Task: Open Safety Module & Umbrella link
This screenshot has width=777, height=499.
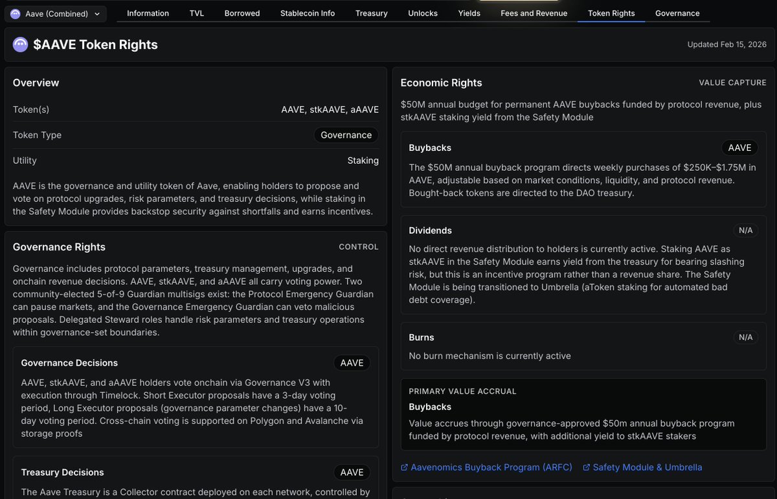Action: (647, 467)
